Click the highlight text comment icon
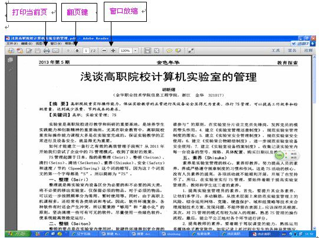The image size is (319, 238). tap(178, 51)
